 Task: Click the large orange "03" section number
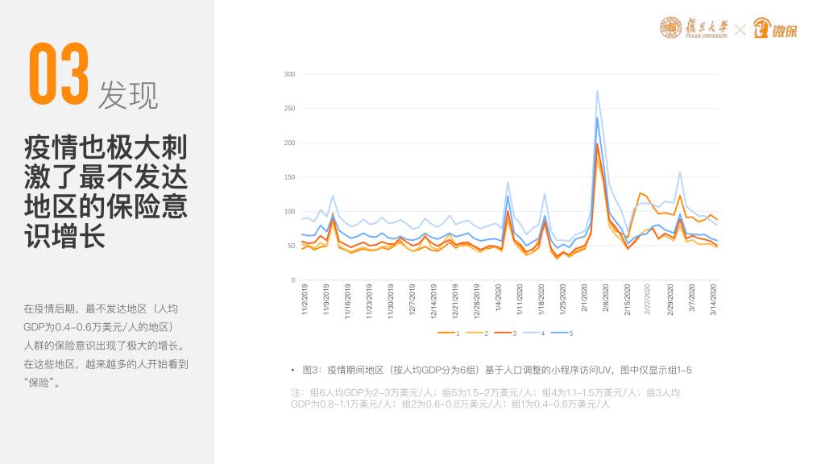coord(58,75)
